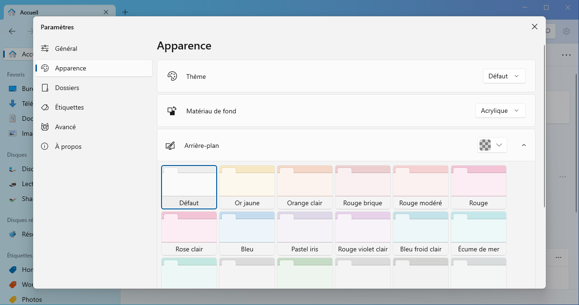This screenshot has height=305, width=579.
Task: Click the Dossiers folder icon
Action: [x=45, y=88]
